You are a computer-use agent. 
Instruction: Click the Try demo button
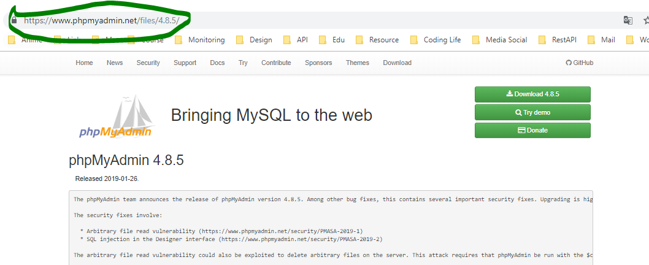point(532,112)
